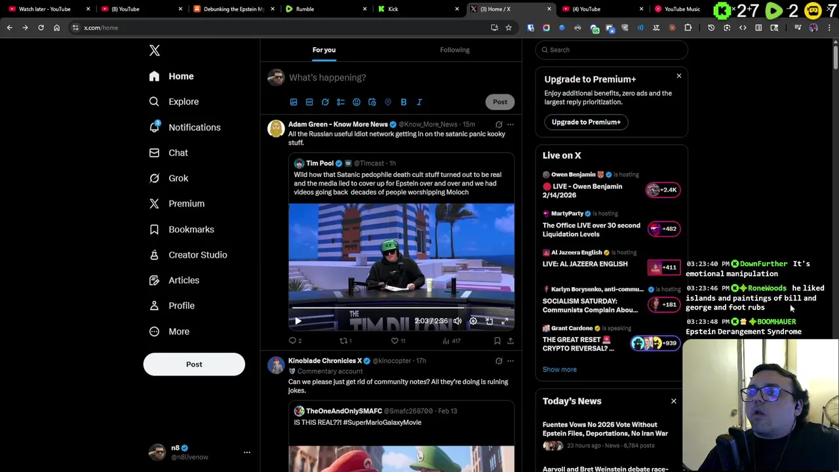
Task: Click Grok icon on Kinoblade post
Action: (499, 361)
